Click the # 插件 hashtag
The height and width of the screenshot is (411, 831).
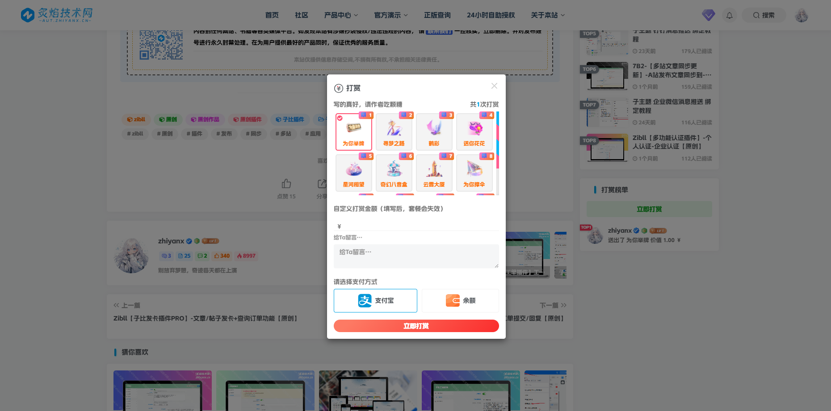point(194,134)
